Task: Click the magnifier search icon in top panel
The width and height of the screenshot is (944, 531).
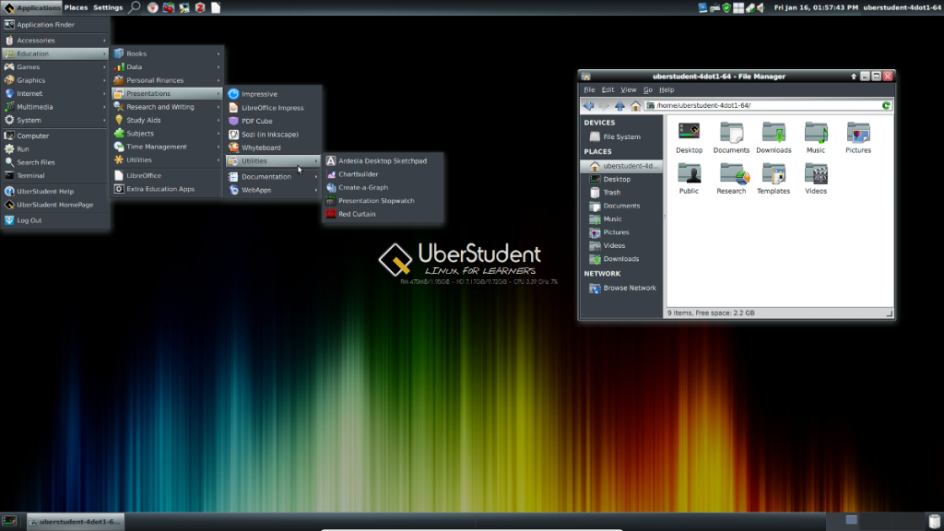Action: (135, 7)
